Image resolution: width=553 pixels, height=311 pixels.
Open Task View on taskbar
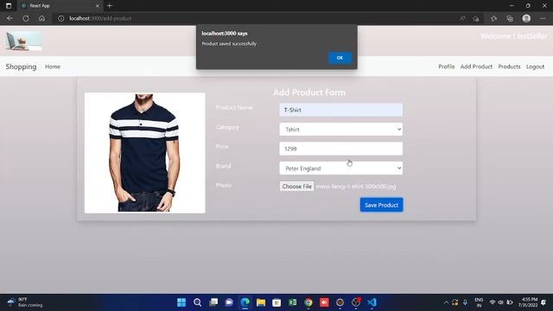click(x=213, y=302)
